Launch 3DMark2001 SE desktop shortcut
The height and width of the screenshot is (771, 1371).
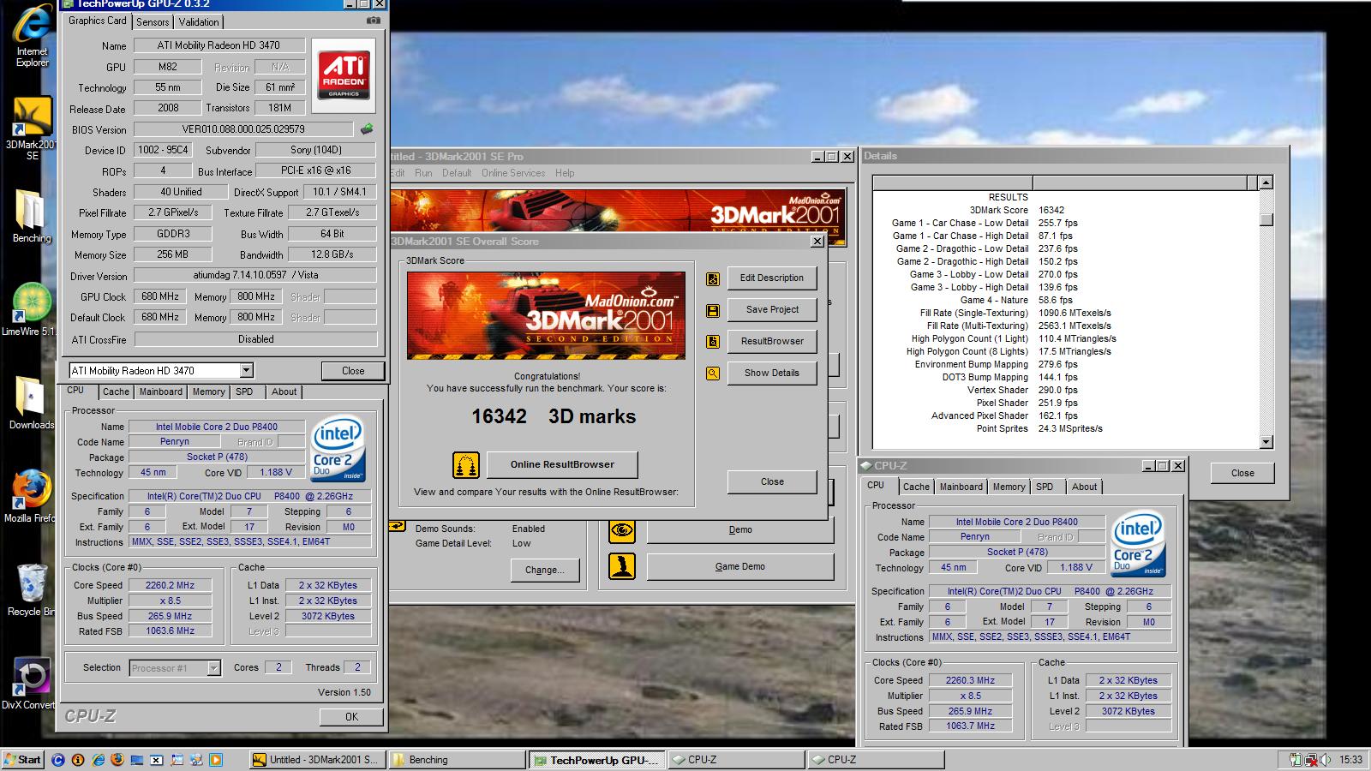[32, 128]
